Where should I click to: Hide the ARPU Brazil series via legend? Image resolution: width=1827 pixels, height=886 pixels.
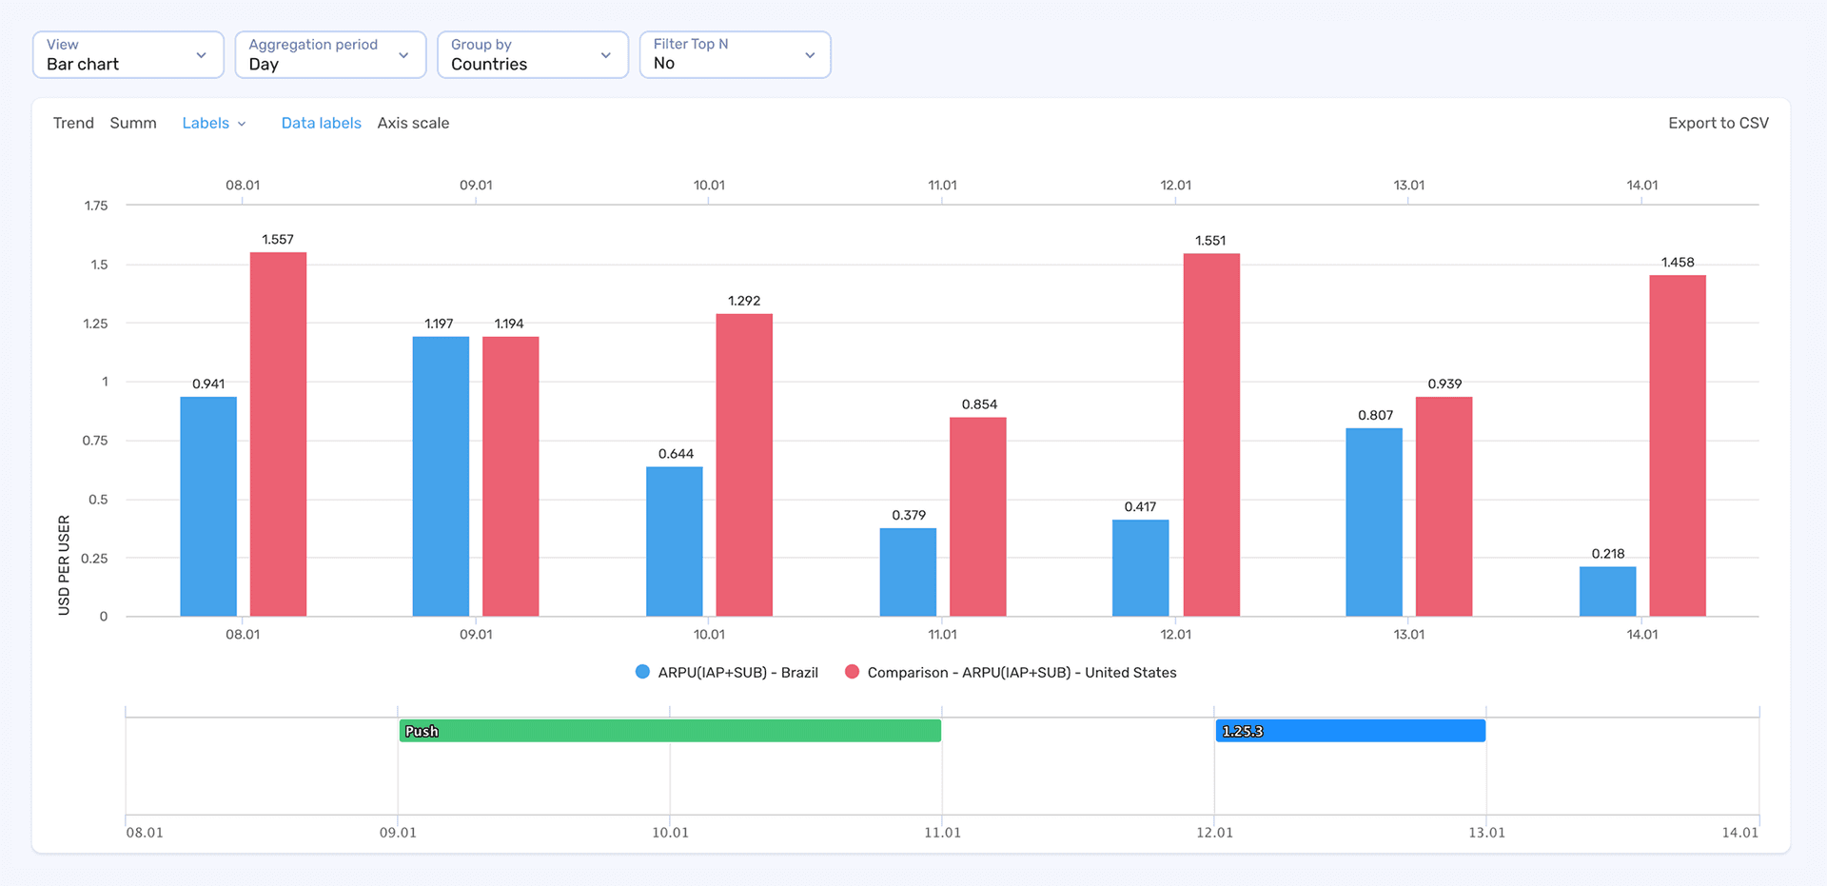(x=739, y=672)
